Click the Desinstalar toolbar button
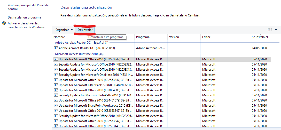The height and width of the screenshot is (130, 281). (85, 30)
